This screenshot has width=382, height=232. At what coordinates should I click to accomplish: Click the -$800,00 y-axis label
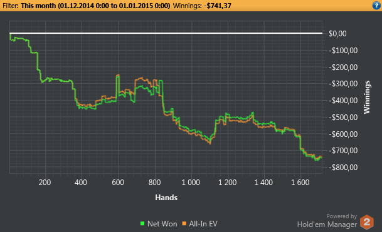click(343, 168)
